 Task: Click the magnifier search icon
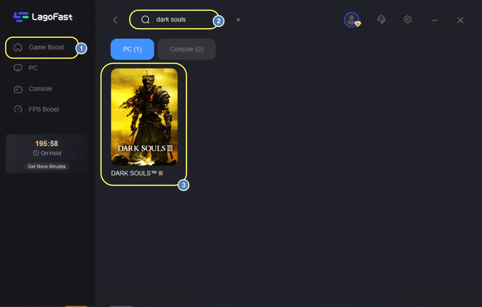(145, 19)
